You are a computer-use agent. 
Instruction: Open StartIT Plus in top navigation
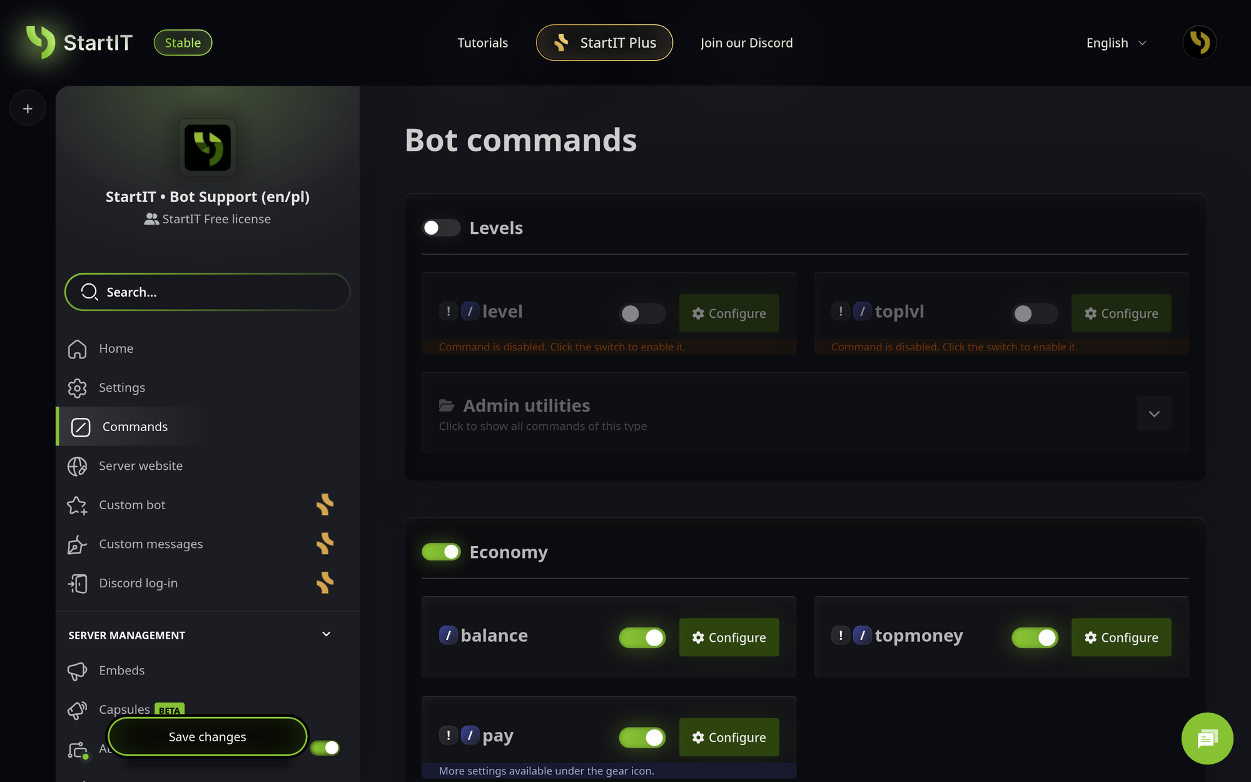604,43
